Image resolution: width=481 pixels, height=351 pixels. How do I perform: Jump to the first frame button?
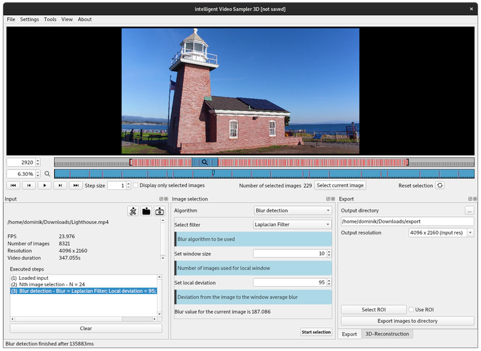(x=13, y=186)
